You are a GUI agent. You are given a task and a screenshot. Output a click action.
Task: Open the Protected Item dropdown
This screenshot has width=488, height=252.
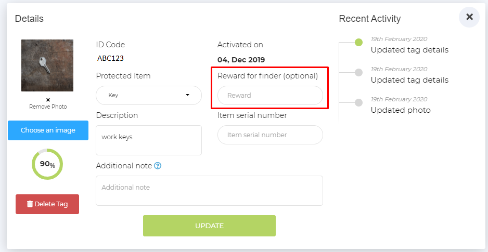148,95
